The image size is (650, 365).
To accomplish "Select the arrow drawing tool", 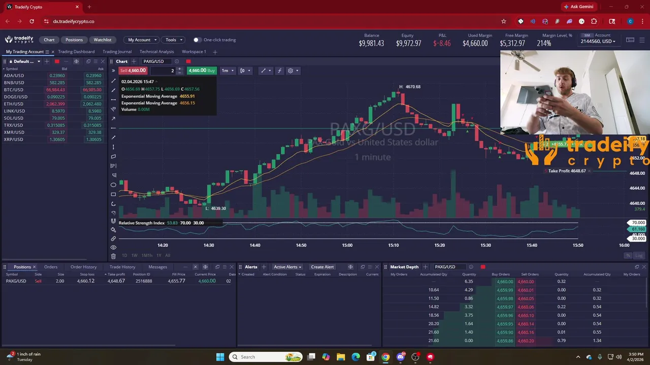I will 113,118.
